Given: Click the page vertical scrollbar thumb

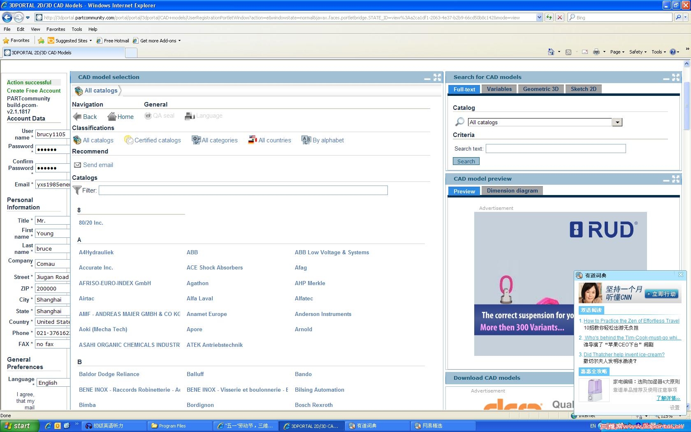Looking at the screenshot, I should [x=686, y=106].
